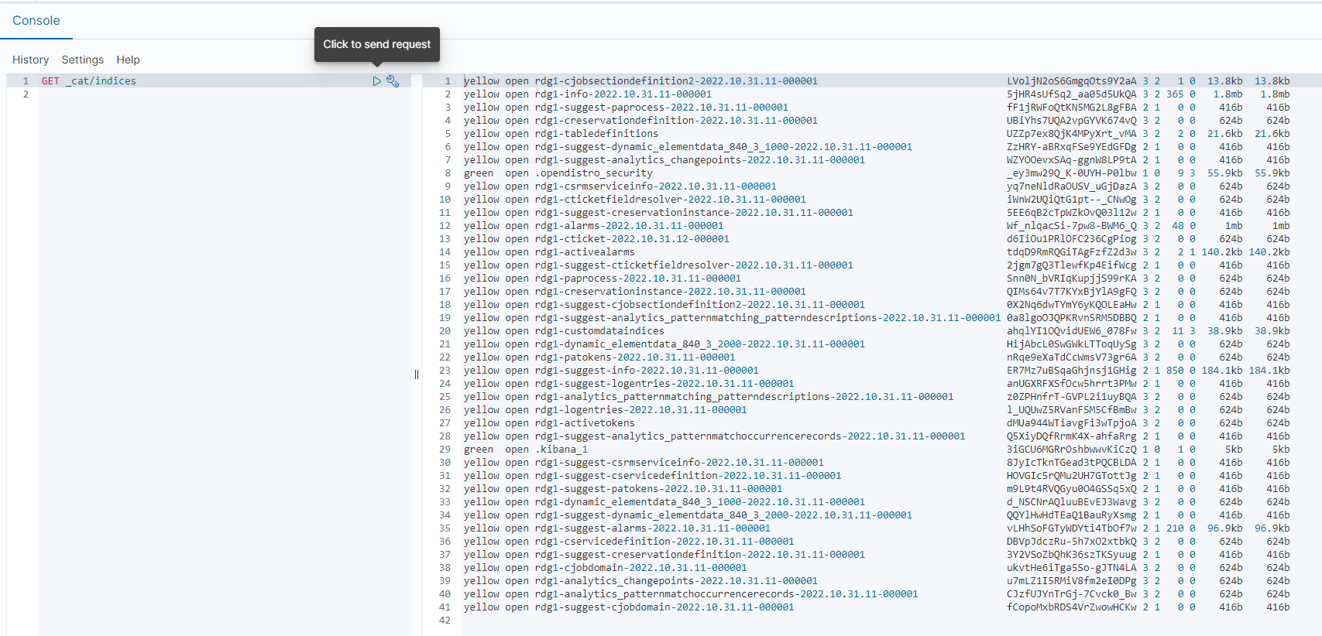Click the send request play icon

point(376,81)
